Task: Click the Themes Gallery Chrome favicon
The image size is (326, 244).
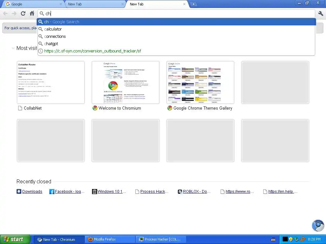Action: click(x=170, y=108)
